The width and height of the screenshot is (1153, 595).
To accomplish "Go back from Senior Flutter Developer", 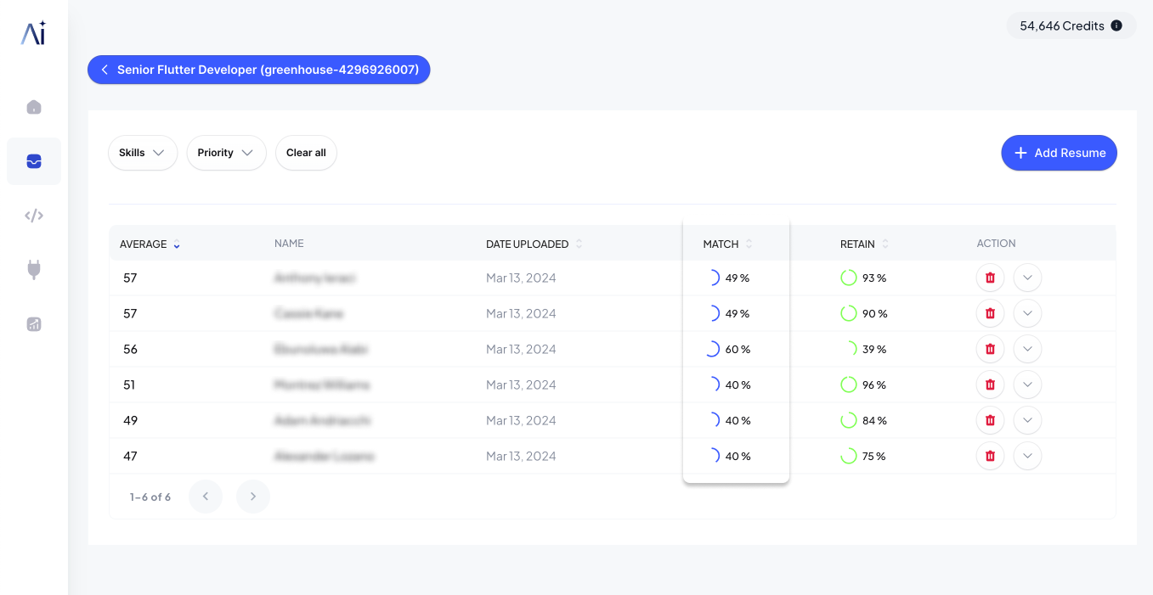I will tap(105, 70).
